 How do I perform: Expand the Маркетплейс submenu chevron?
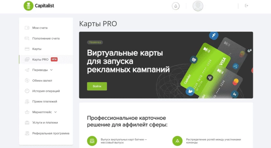pos(55,112)
